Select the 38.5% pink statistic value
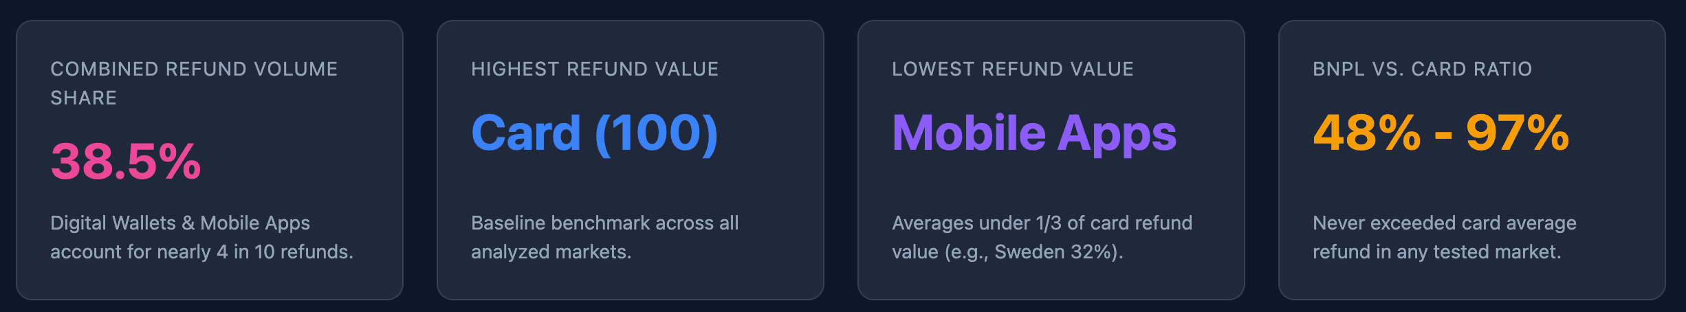Viewport: 1686px width, 312px height. 126,161
